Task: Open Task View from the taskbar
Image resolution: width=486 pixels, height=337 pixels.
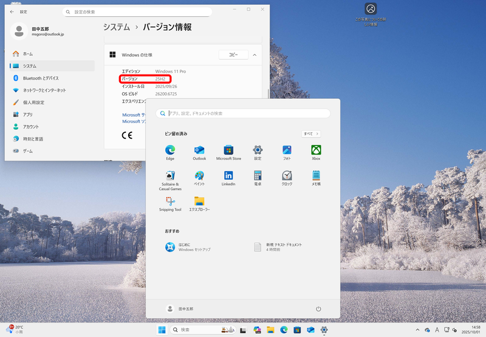Action: (243, 330)
